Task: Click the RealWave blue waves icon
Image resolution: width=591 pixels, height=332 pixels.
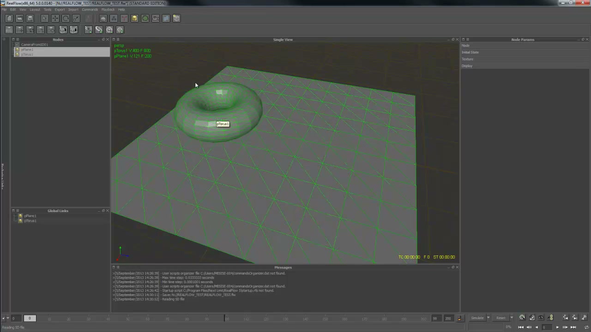Action: click(166, 18)
